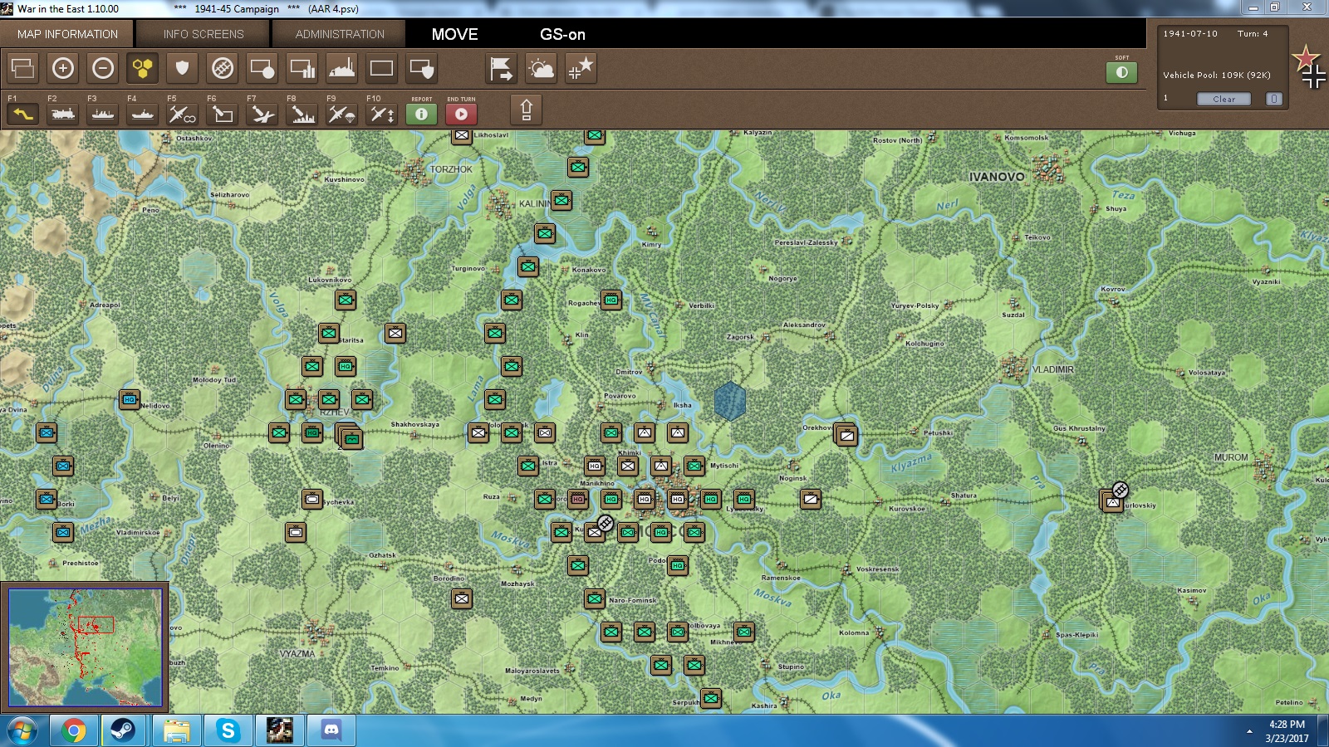Click the 1941-07-10 date text
The width and height of the screenshot is (1329, 747).
(1190, 34)
